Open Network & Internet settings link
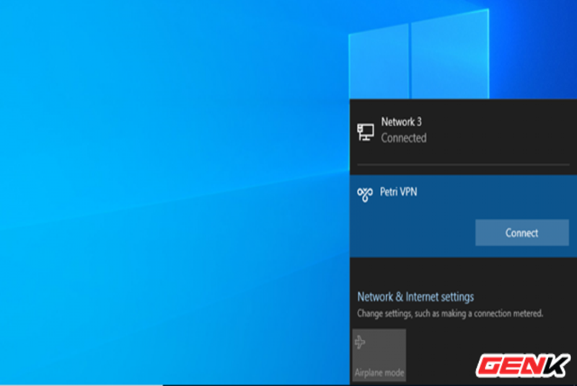This screenshot has width=577, height=386. click(415, 297)
